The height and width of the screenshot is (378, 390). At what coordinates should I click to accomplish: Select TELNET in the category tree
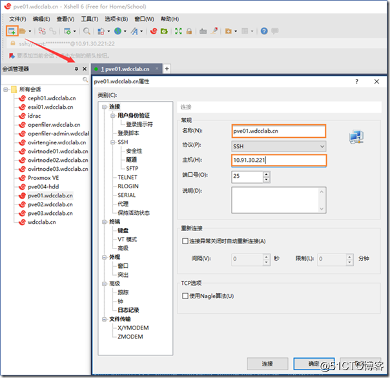pos(127,177)
